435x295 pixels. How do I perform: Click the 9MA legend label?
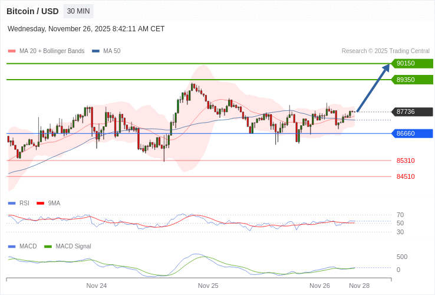pos(54,204)
